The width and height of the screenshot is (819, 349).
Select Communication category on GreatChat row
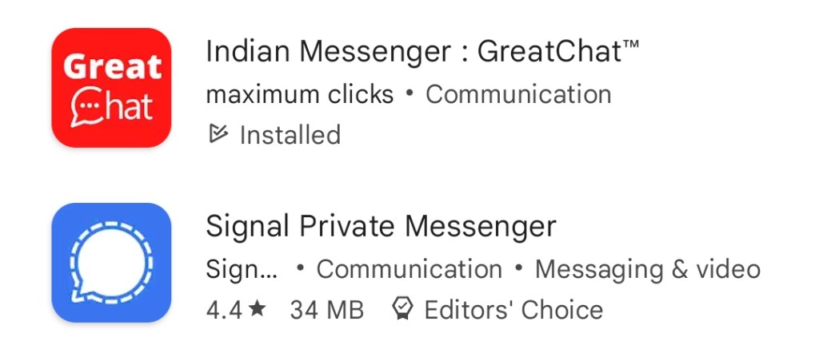point(518,94)
